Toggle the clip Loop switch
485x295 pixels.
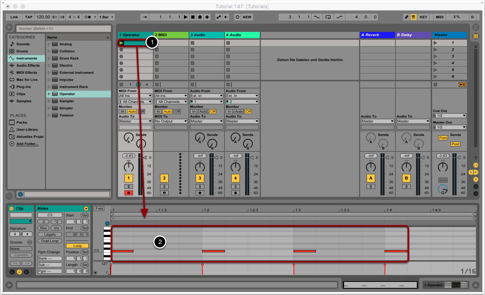tap(78, 246)
